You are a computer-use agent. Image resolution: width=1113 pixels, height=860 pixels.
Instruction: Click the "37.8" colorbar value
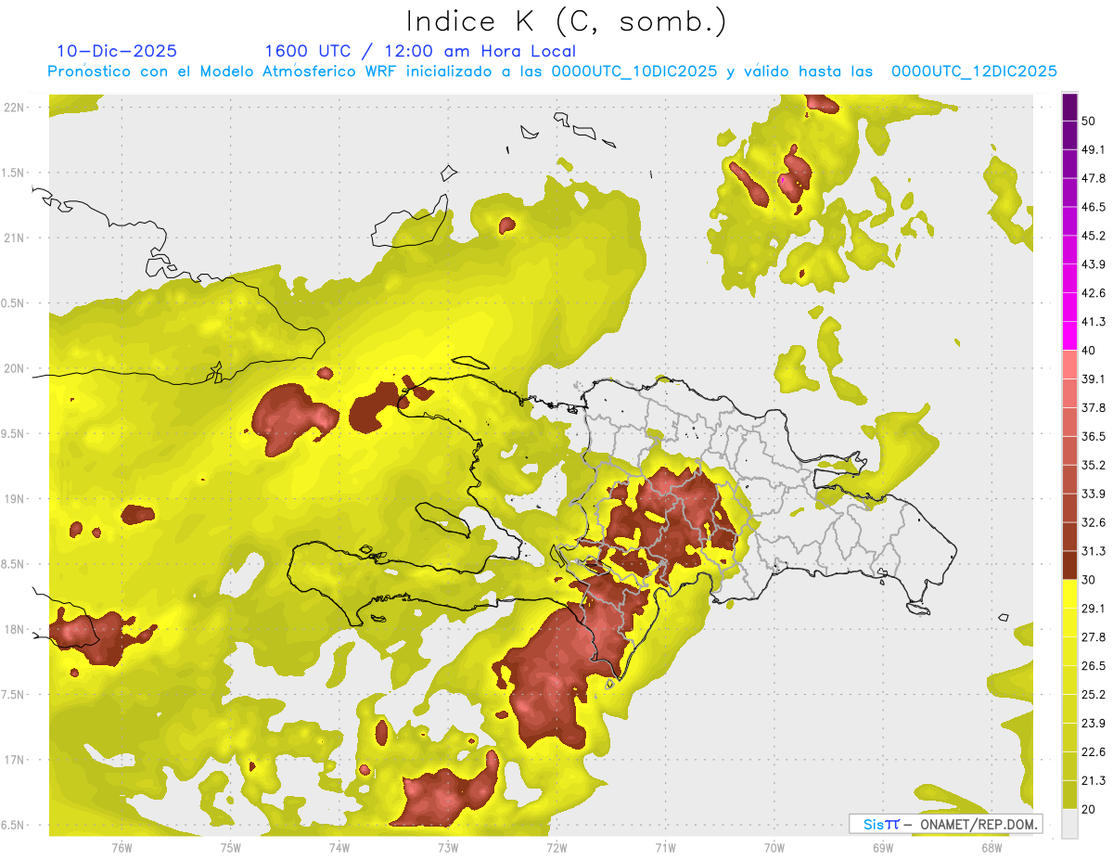pyautogui.click(x=1094, y=407)
